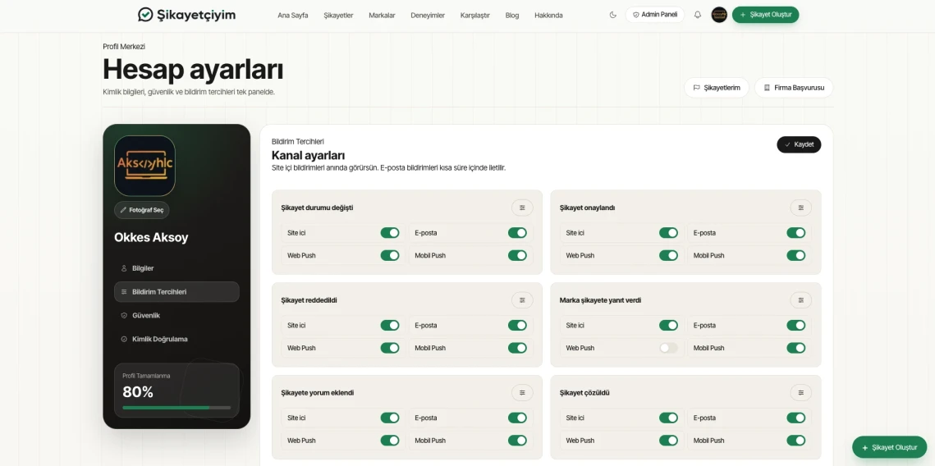Open settings icon for Şikayet durumu değişti

point(522,208)
